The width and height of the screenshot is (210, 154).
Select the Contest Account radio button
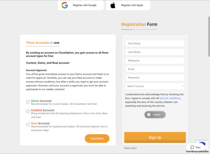coord(28,111)
